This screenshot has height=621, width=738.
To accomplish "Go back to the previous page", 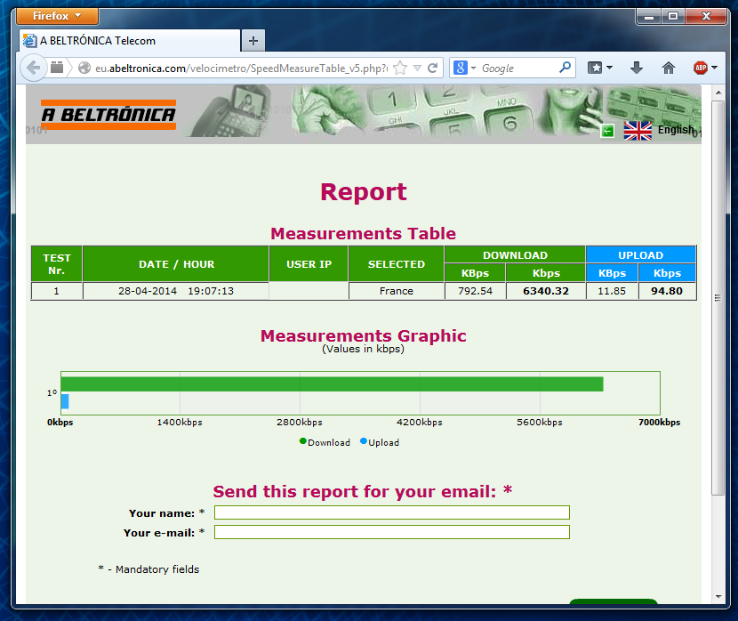I will (x=34, y=68).
